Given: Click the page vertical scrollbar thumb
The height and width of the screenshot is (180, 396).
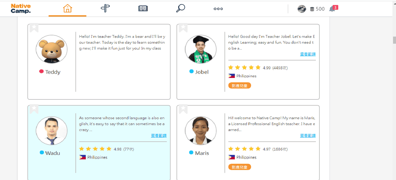Looking at the screenshot, I should [x=394, y=40].
